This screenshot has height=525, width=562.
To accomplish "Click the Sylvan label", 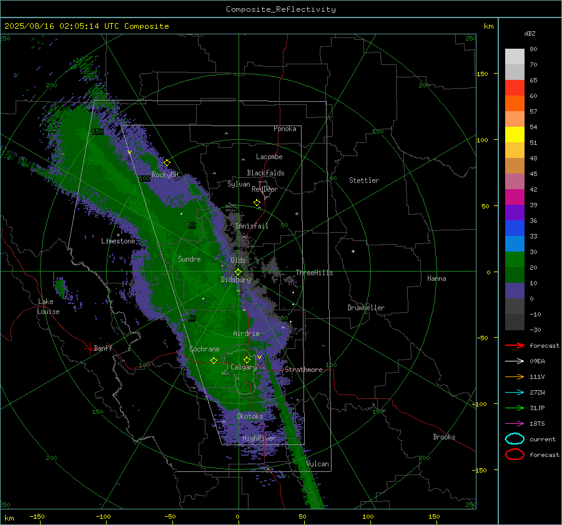I will [x=239, y=184].
